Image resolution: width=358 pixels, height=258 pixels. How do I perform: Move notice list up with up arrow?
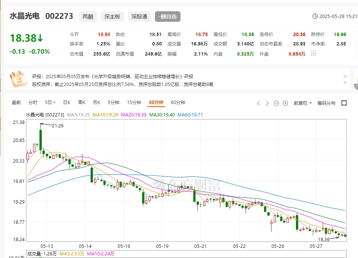(x=345, y=76)
